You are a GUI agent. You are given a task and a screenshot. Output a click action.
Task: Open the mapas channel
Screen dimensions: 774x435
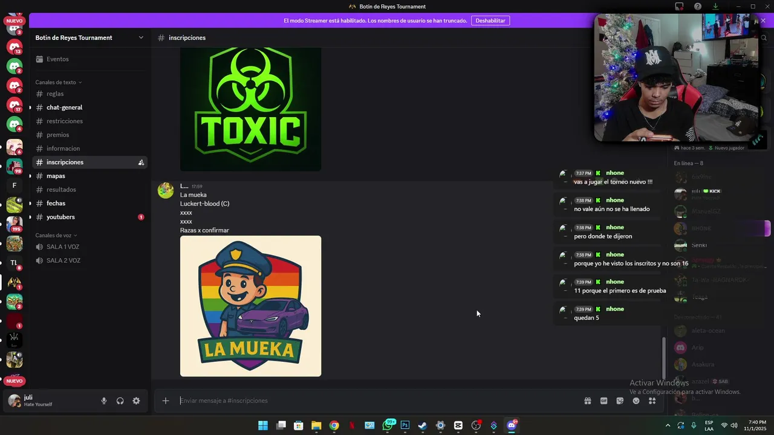click(89, 176)
